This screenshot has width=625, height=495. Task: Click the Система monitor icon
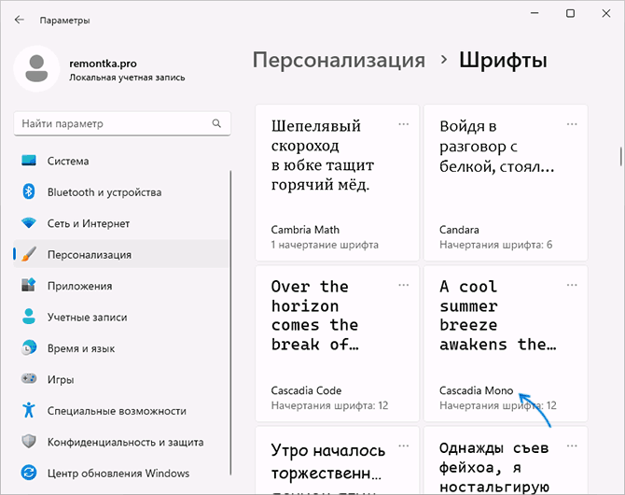(x=29, y=161)
